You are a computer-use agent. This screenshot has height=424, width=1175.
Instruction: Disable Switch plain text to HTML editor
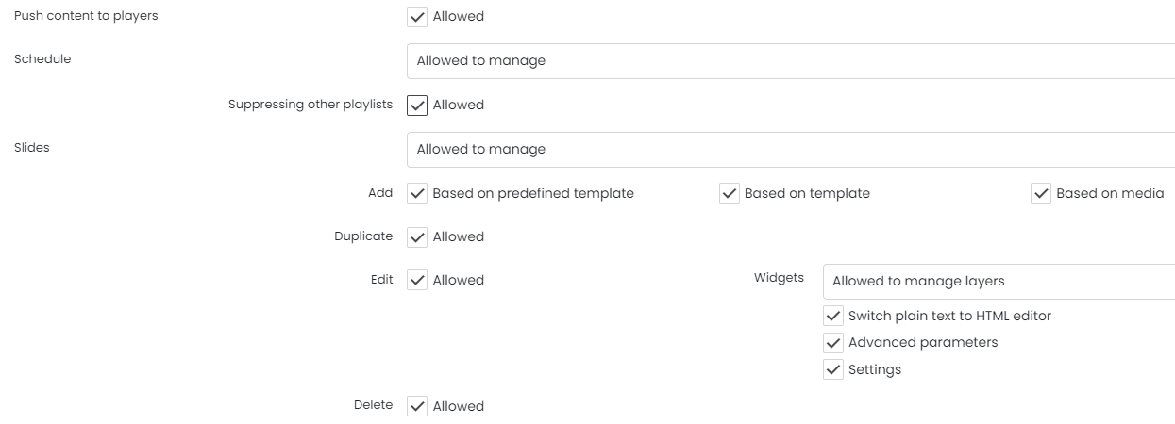click(x=833, y=317)
